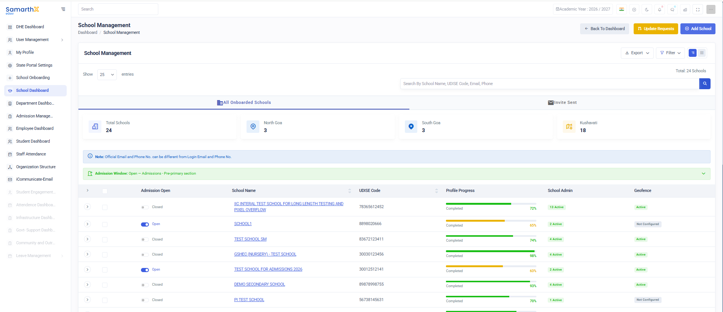Expand all rows via table header chevron

(x=87, y=190)
